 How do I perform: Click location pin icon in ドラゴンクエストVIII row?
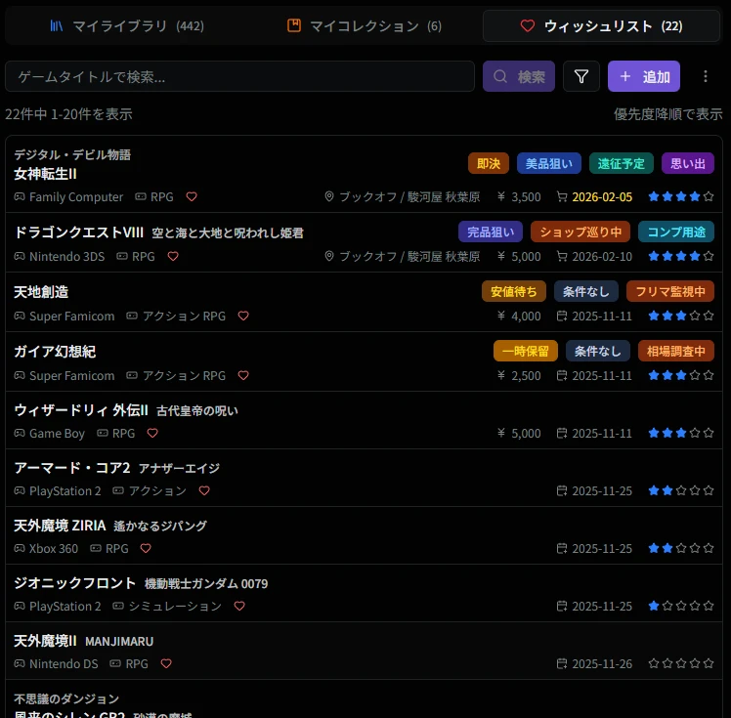point(329,256)
